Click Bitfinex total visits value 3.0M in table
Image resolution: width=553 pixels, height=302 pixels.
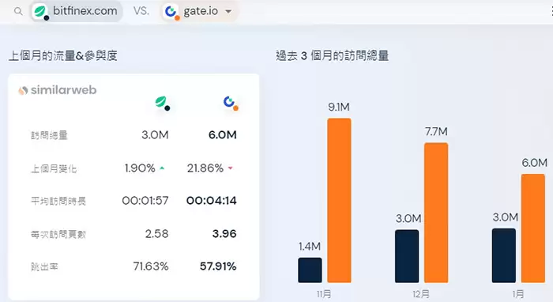click(155, 134)
